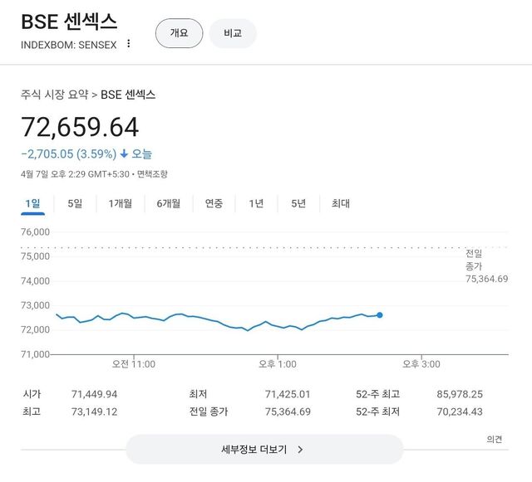
Task: Click the down arrow next to 오늘
Action: 124,153
